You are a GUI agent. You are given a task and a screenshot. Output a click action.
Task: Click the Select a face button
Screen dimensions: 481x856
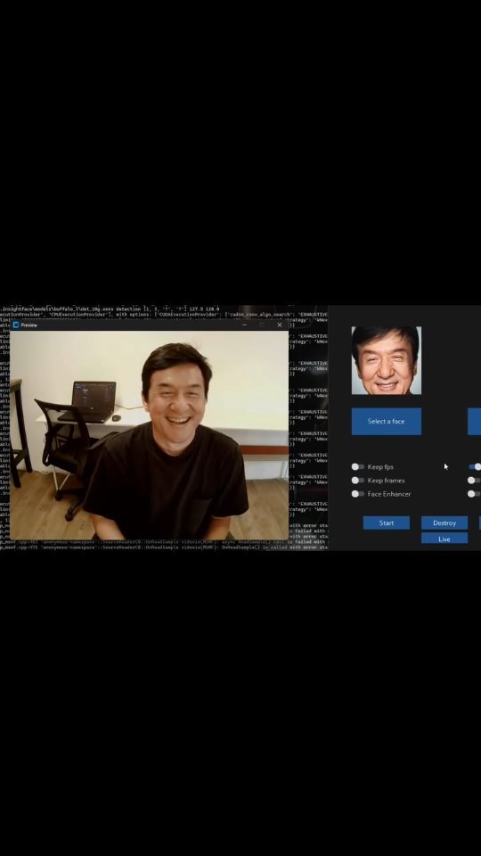coord(386,422)
